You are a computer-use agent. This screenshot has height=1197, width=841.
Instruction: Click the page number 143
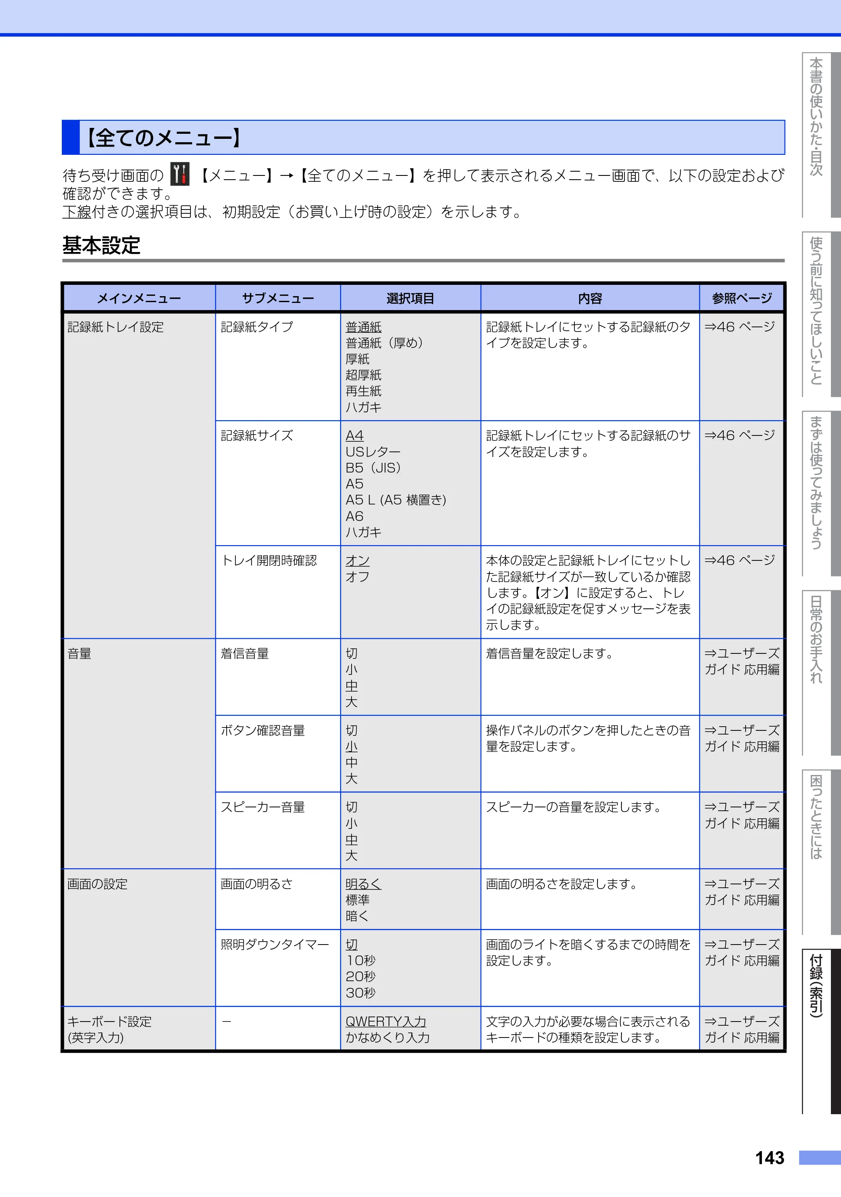click(x=770, y=1158)
